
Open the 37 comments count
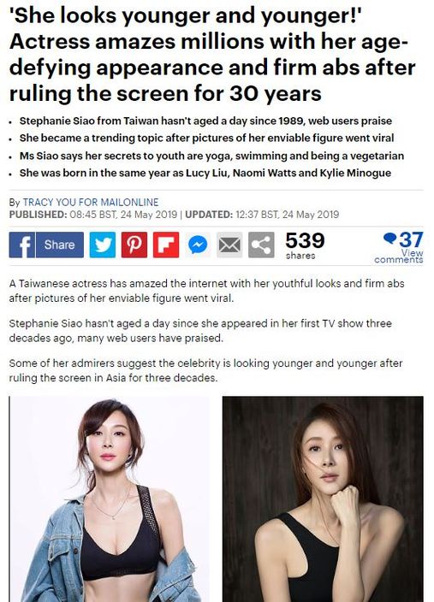click(411, 239)
